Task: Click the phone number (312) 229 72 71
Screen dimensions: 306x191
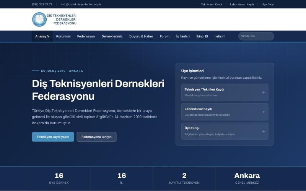Action: [42, 4]
